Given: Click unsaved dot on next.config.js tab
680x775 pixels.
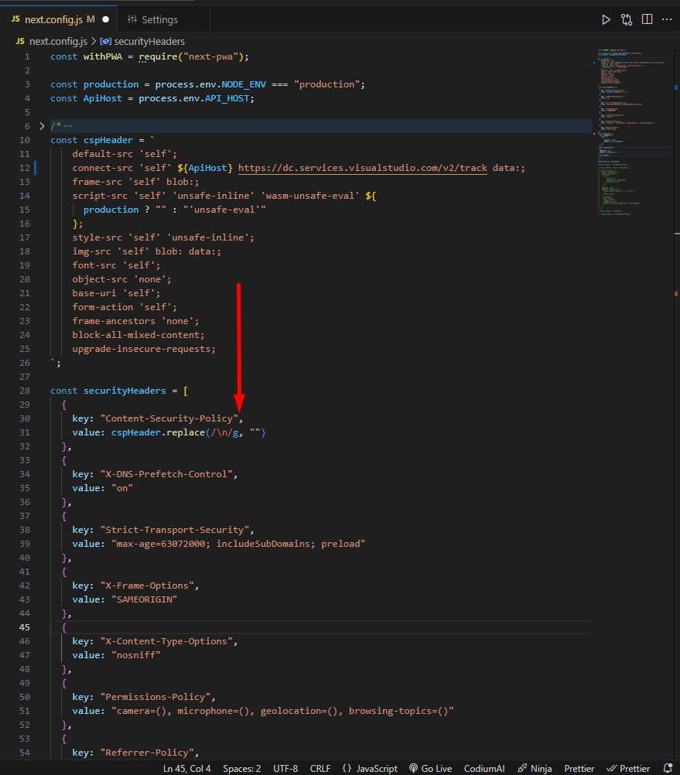Looking at the screenshot, I should (x=105, y=19).
